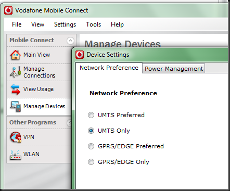Click the Main View house icon
The height and width of the screenshot is (191, 230).
[16, 55]
